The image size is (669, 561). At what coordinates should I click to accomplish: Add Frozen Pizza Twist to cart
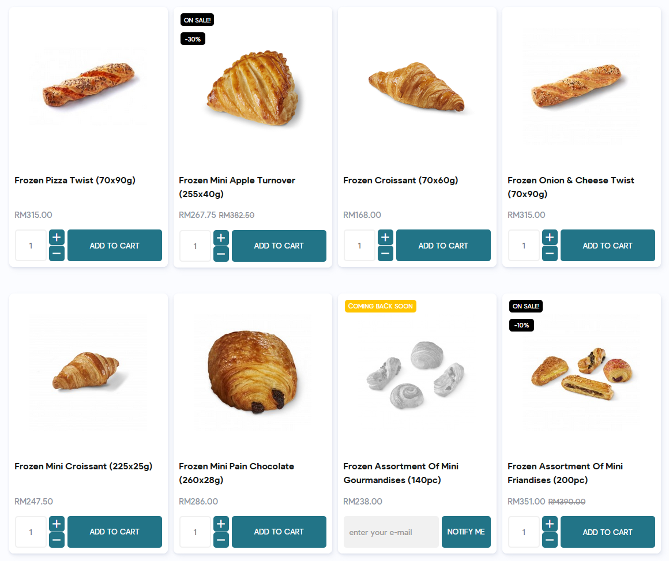[x=114, y=245]
